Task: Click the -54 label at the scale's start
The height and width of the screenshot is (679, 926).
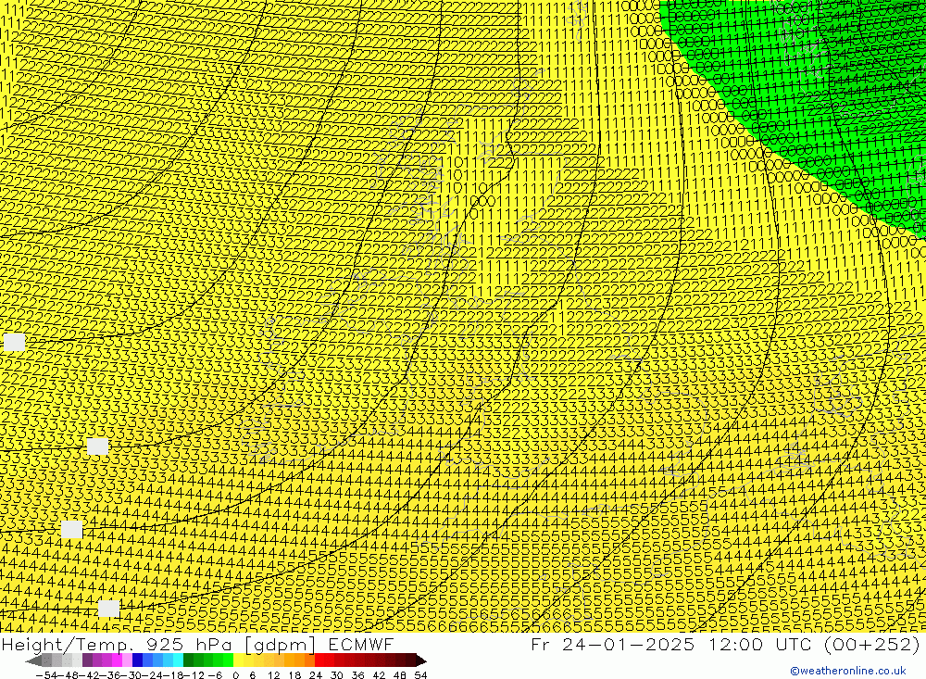Action: (45, 675)
